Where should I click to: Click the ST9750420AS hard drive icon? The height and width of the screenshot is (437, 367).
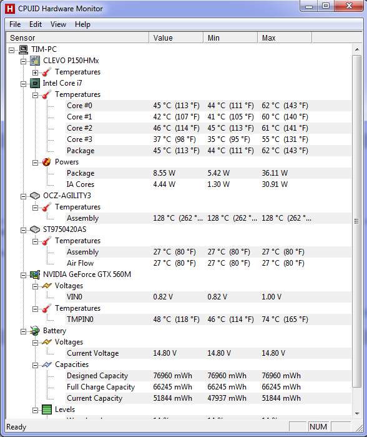click(35, 229)
